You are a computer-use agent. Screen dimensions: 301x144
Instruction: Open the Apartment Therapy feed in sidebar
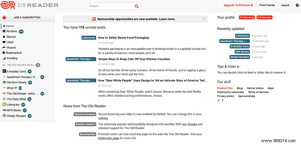click(x=22, y=77)
